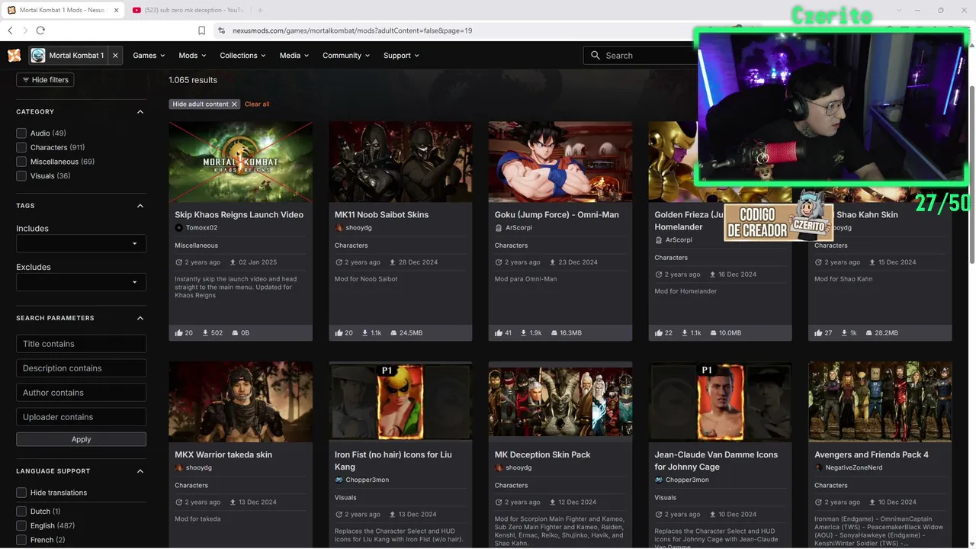Screen dimensions: 976x549
Task: Open Skip Khaos Reigns Launch Video mod title
Action: [x=239, y=215]
